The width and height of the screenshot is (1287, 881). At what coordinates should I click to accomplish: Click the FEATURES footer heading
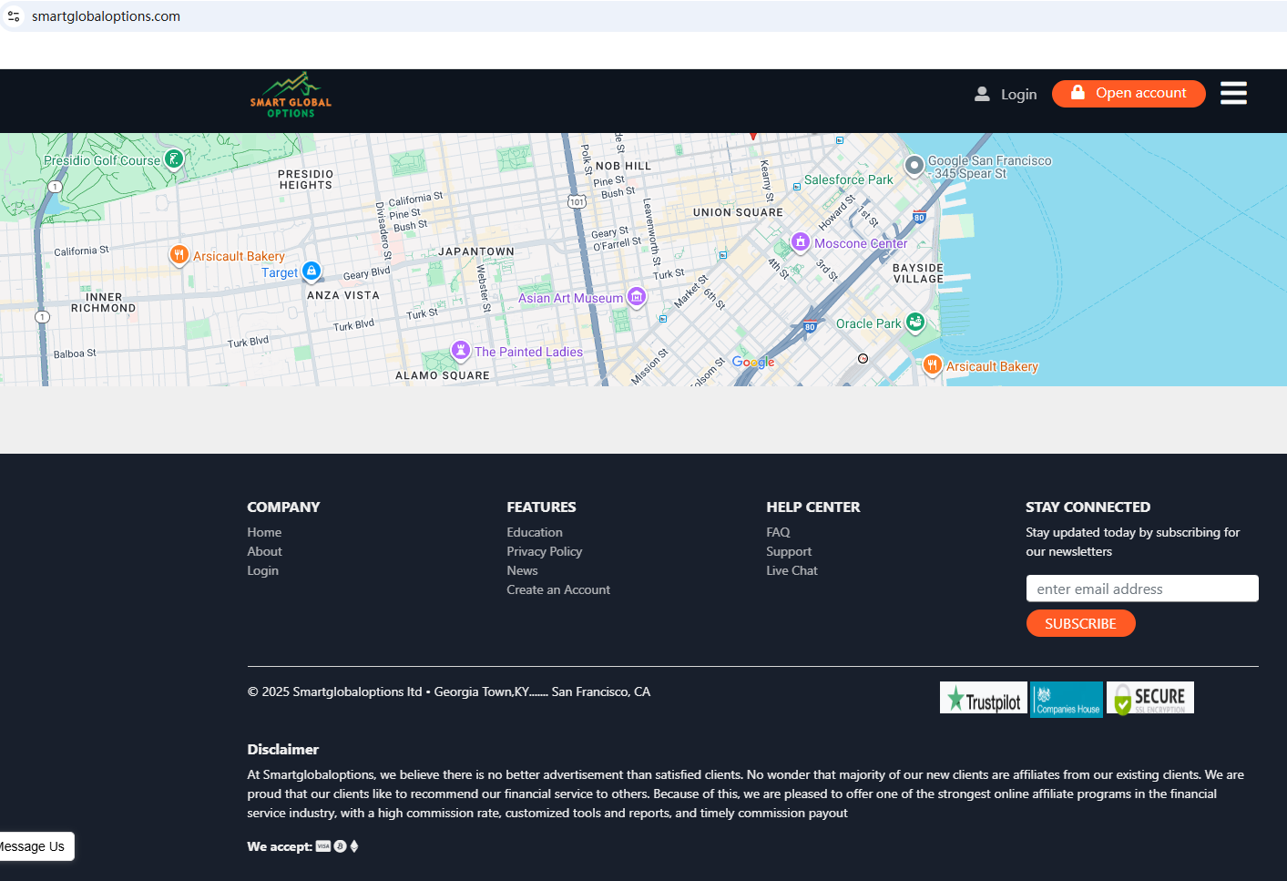541,507
